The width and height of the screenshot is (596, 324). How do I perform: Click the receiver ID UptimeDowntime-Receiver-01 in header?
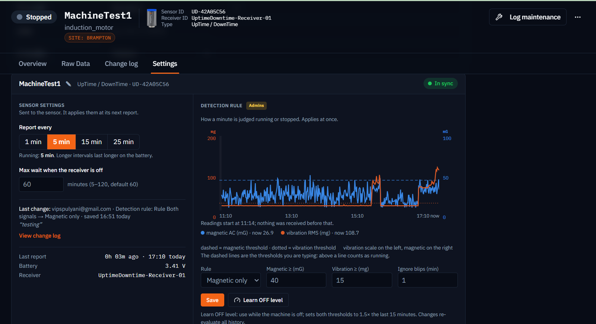point(231,18)
